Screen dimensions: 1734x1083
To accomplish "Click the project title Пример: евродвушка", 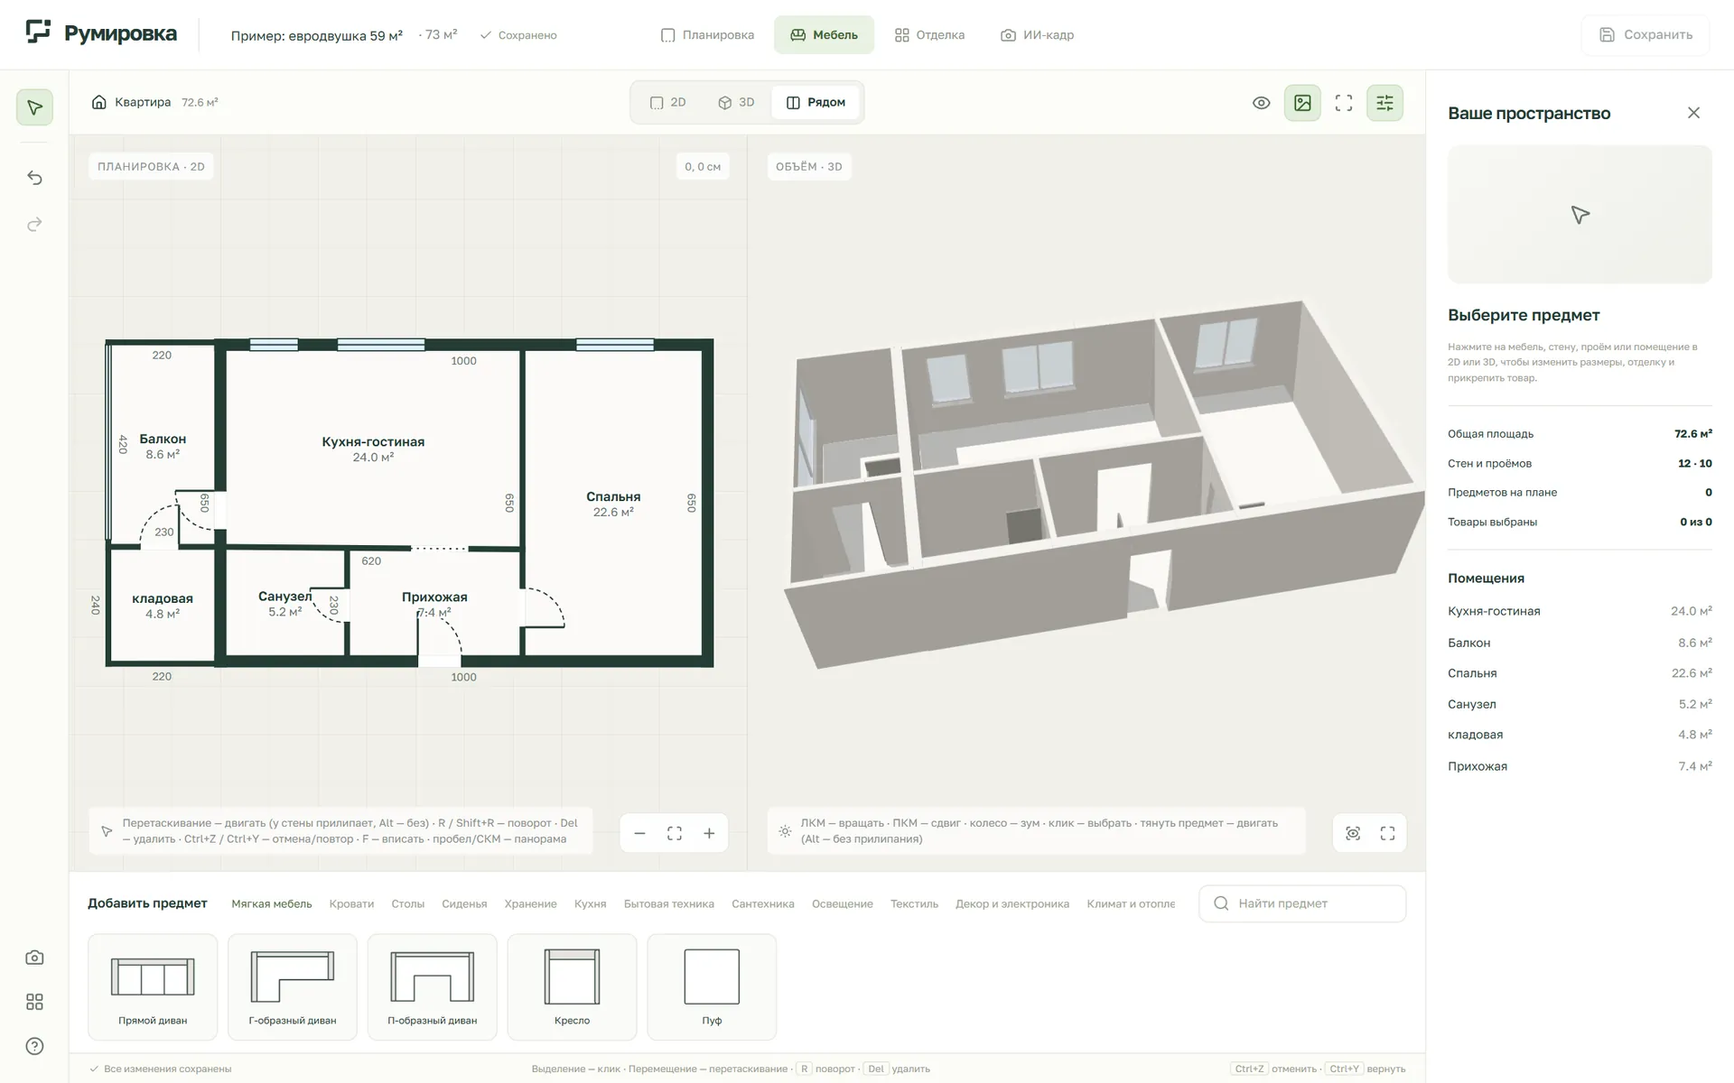I will [x=316, y=36].
